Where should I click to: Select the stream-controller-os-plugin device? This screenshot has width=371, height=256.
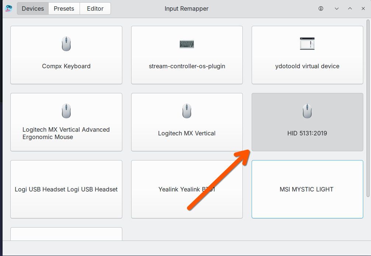[187, 55]
